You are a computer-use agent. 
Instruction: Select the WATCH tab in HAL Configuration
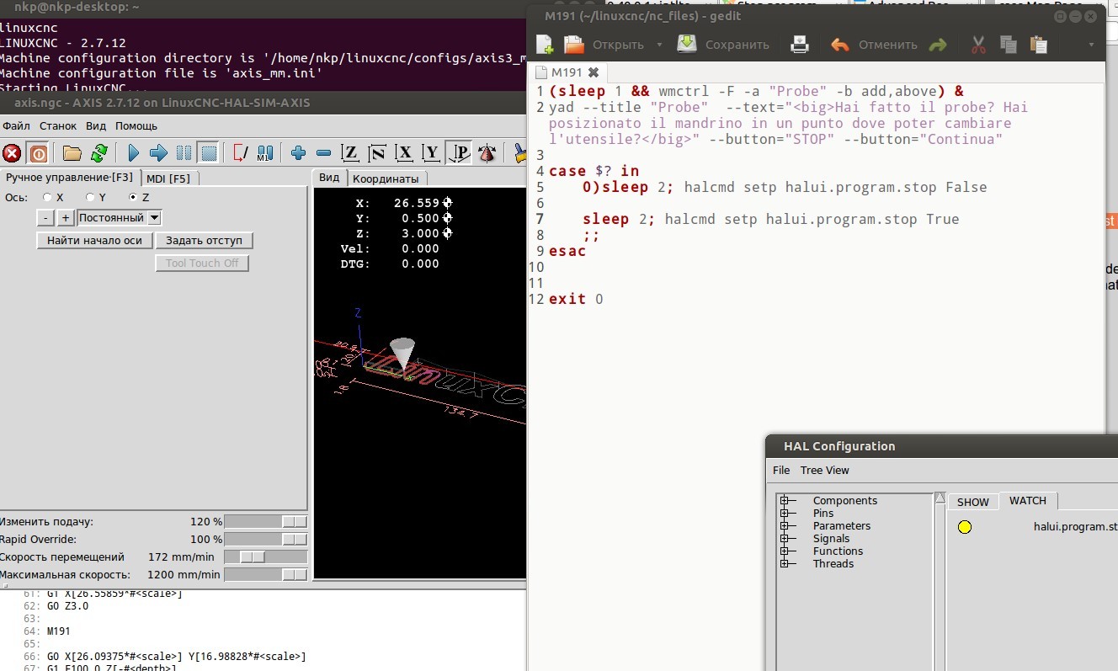(1028, 501)
